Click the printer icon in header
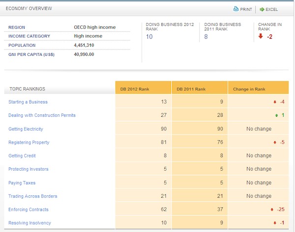This screenshot has height=232, width=295. point(236,9)
